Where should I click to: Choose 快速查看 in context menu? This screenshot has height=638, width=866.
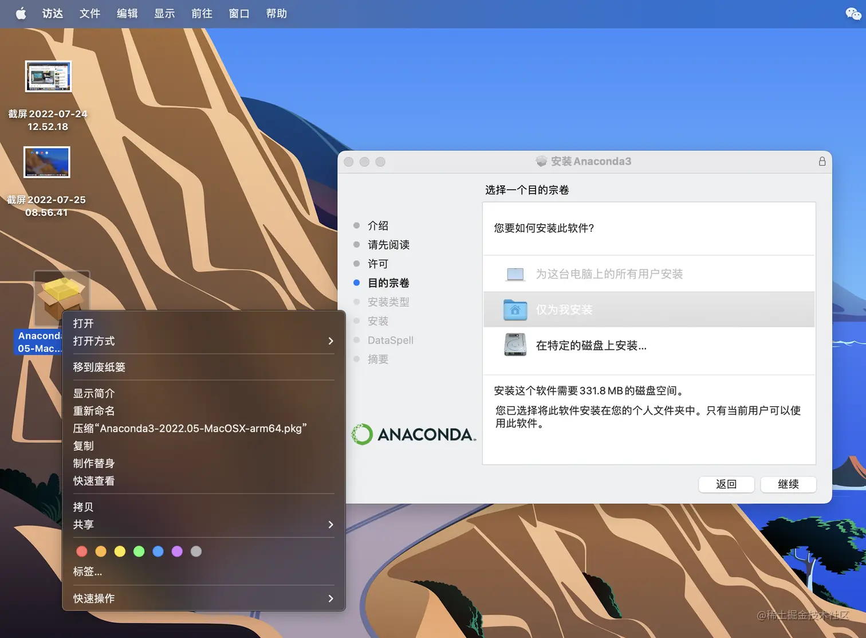tap(203, 481)
